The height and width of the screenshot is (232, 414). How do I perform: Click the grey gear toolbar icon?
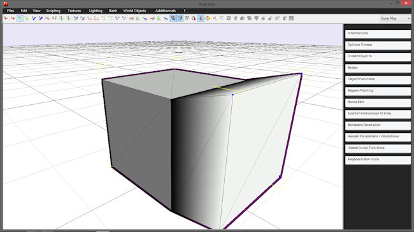[229, 18]
